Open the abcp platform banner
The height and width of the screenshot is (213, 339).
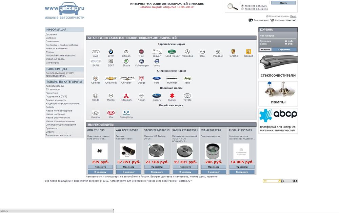click(x=278, y=121)
